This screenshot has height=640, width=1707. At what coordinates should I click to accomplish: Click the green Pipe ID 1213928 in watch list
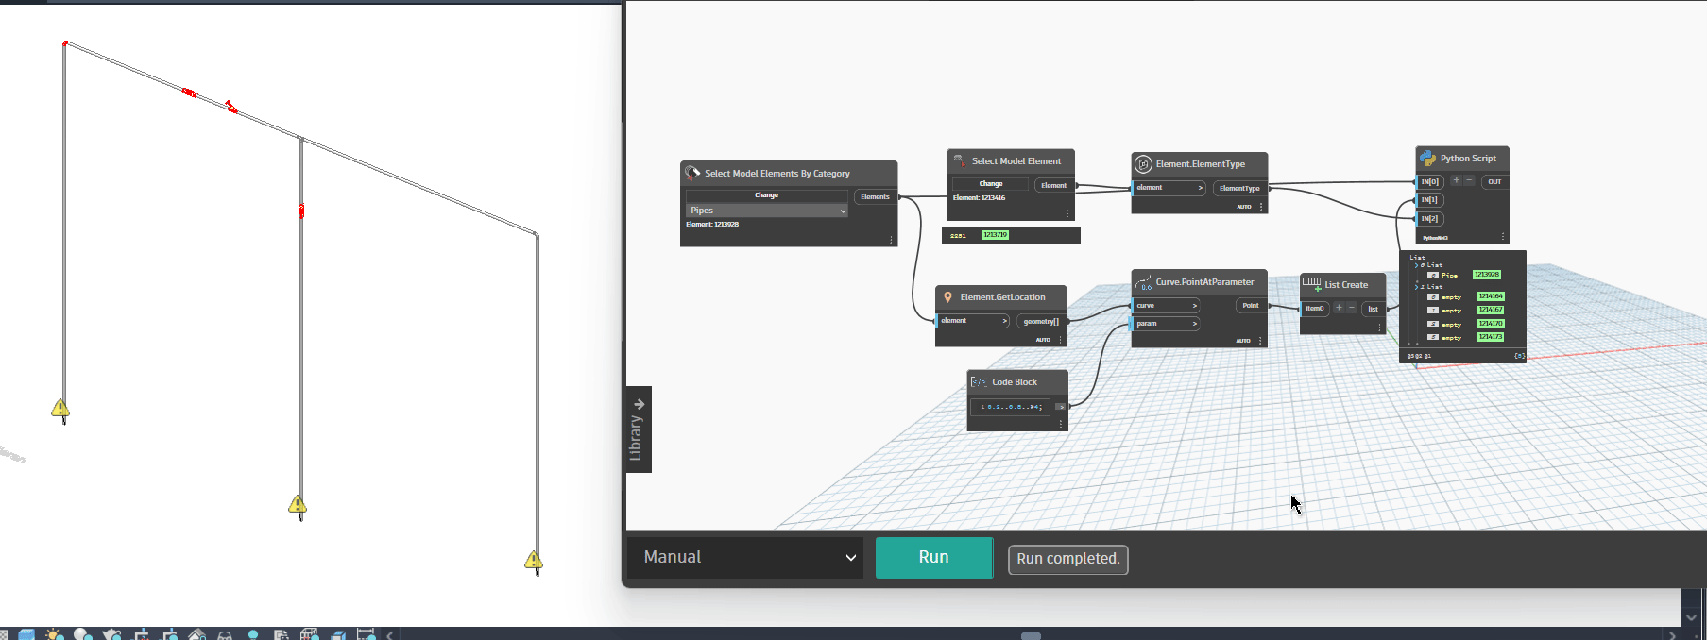(x=1487, y=275)
